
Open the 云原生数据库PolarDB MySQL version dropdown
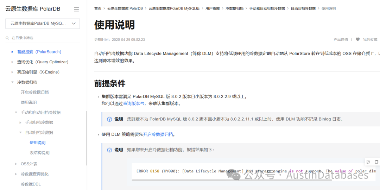(x=43, y=24)
